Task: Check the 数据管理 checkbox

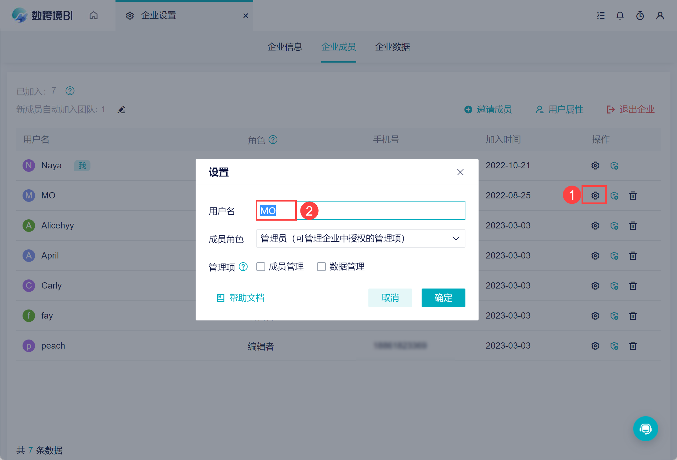Action: (321, 267)
